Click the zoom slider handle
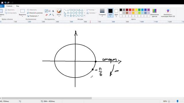Viewport: 184px width, 103px height. coord(178,101)
